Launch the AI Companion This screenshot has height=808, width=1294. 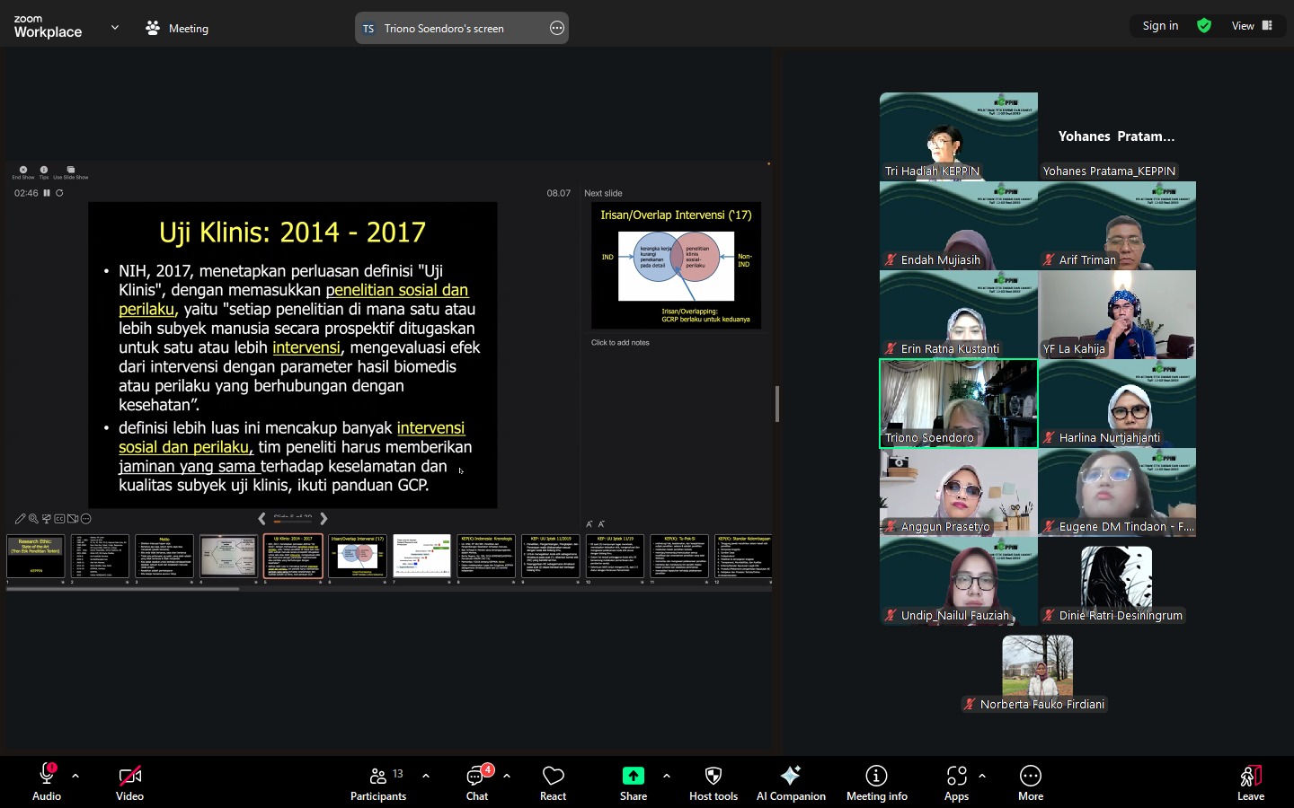(x=791, y=781)
